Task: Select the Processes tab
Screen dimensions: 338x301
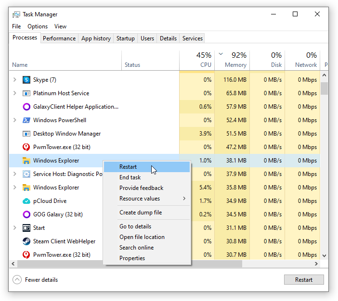Action: tap(25, 38)
